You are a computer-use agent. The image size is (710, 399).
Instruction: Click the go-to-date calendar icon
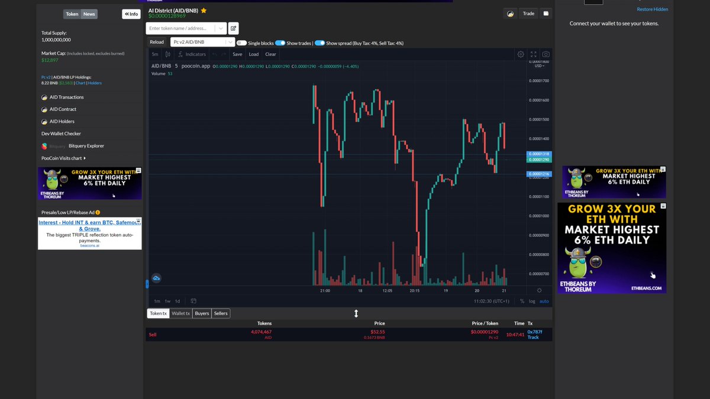193,301
